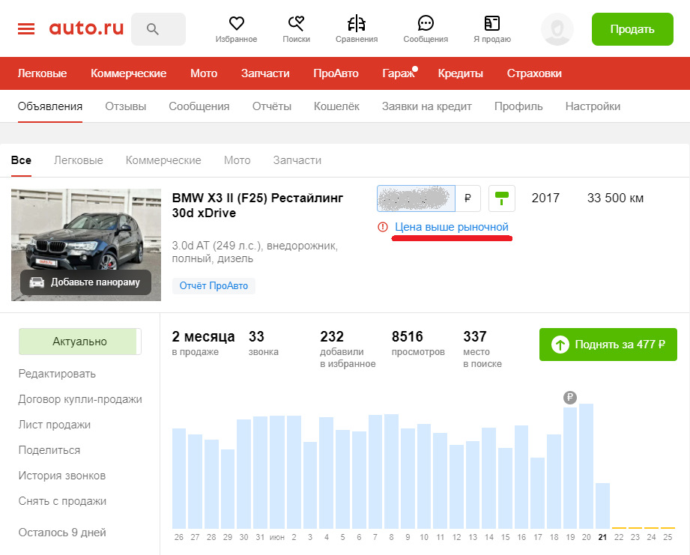Click the 2017 year value
This screenshot has width=690, height=555.
[x=545, y=198]
